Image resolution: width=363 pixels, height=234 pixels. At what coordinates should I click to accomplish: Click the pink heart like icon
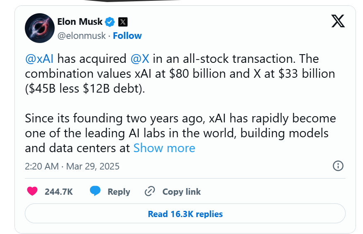click(x=32, y=191)
